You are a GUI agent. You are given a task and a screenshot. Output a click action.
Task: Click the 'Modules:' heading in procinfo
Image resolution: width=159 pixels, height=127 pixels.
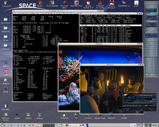pyautogui.click(x=16, y=55)
